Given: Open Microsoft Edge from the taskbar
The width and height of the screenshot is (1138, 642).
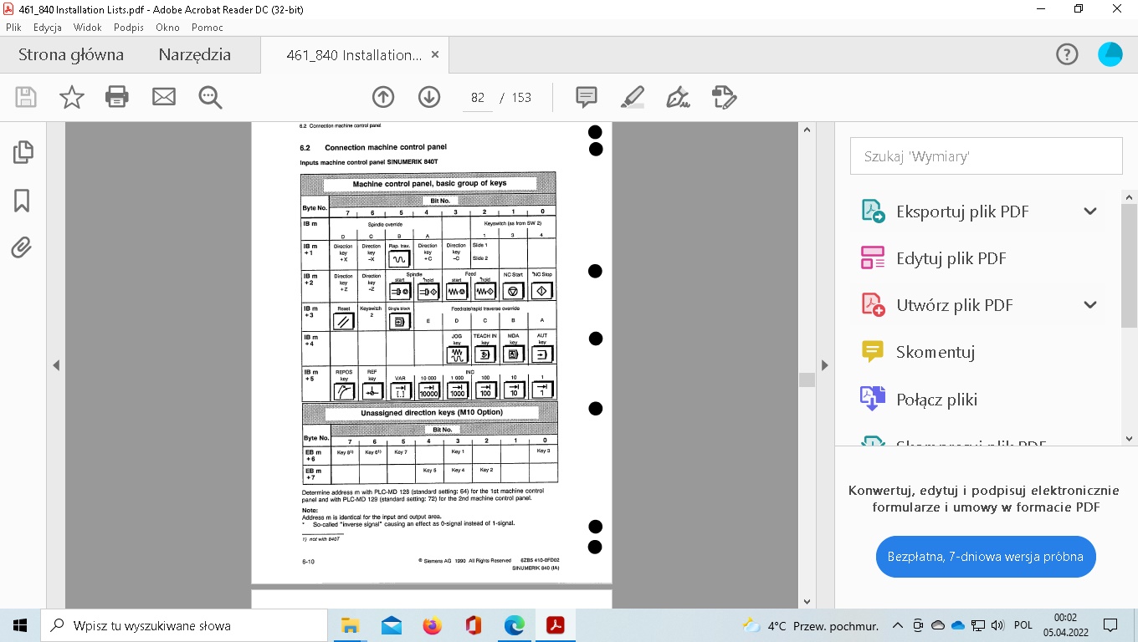Looking at the screenshot, I should pyautogui.click(x=514, y=625).
